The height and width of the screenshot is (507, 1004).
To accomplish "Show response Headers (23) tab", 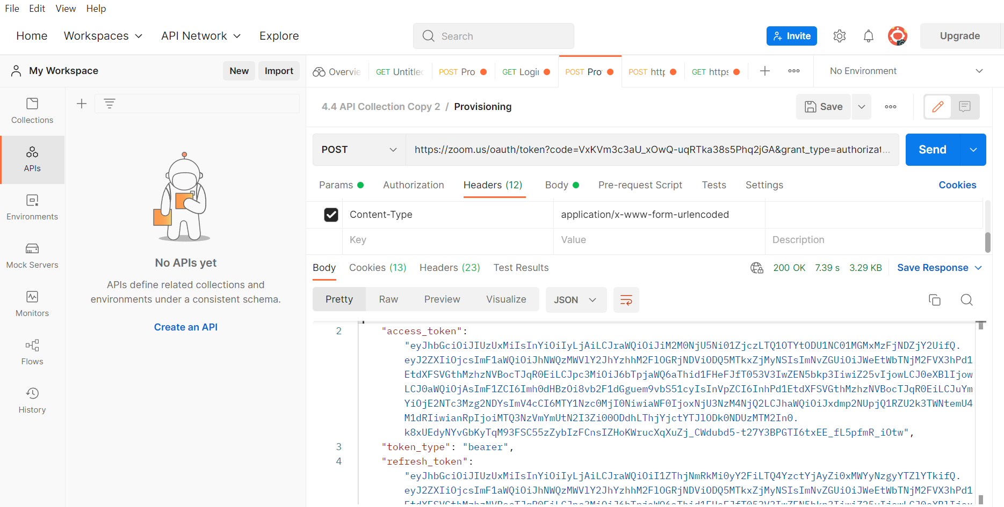I will (x=450, y=268).
